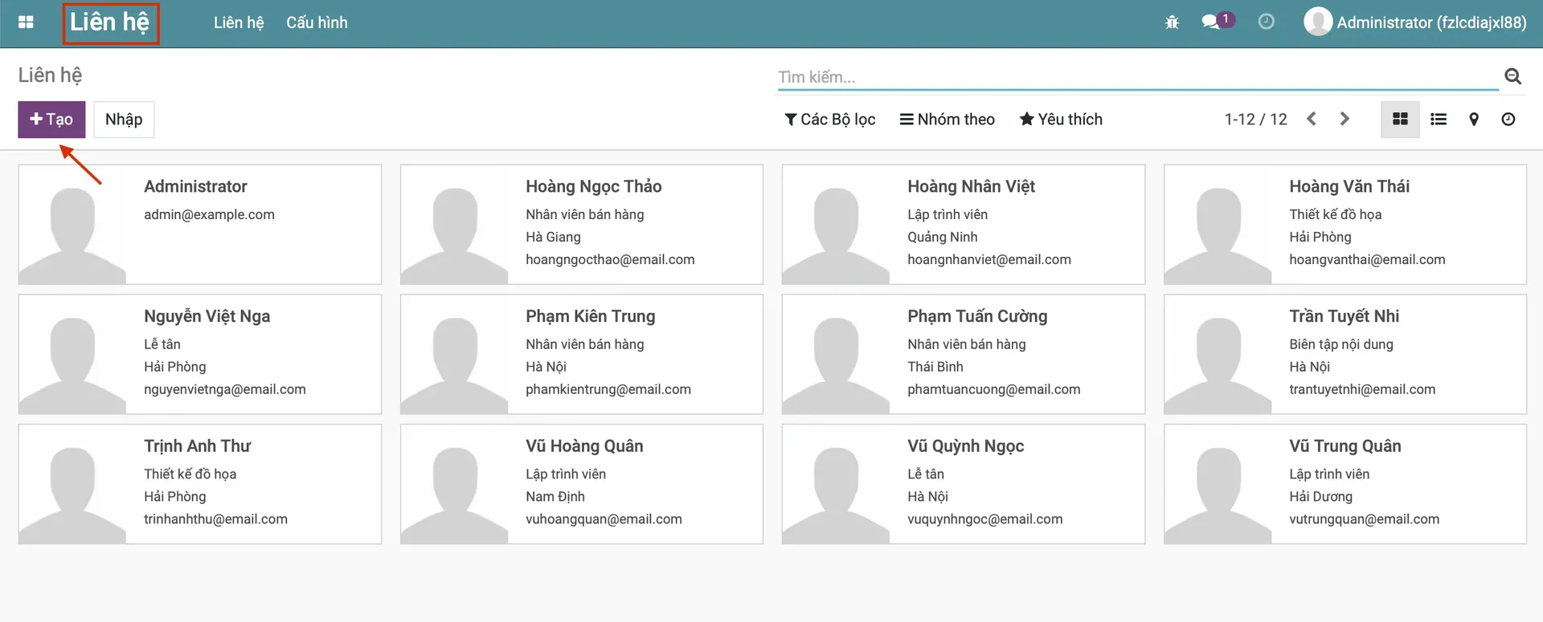This screenshot has width=1543, height=622.
Task: Click phamtuancuong@email.com email text
Action: (x=994, y=389)
